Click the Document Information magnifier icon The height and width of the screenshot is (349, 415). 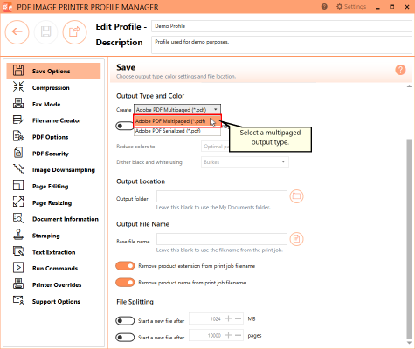(18, 218)
